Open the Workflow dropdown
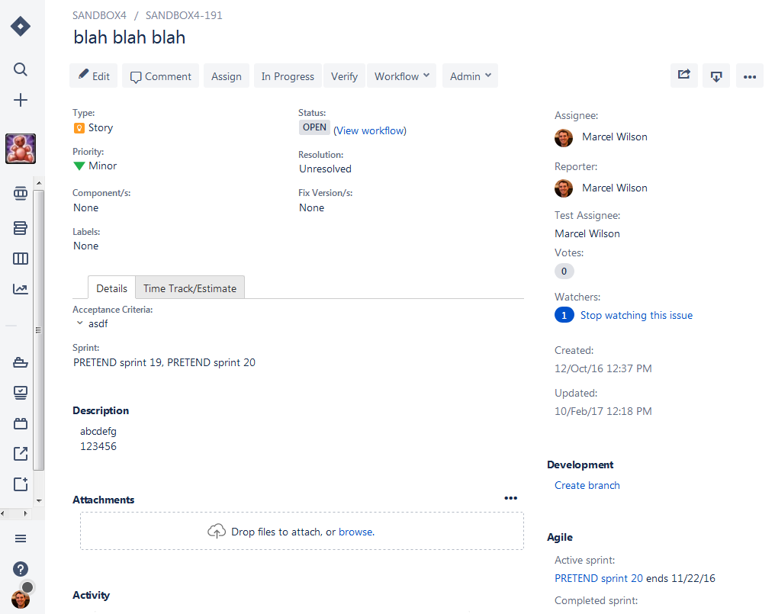The width and height of the screenshot is (775, 614). pyautogui.click(x=401, y=76)
